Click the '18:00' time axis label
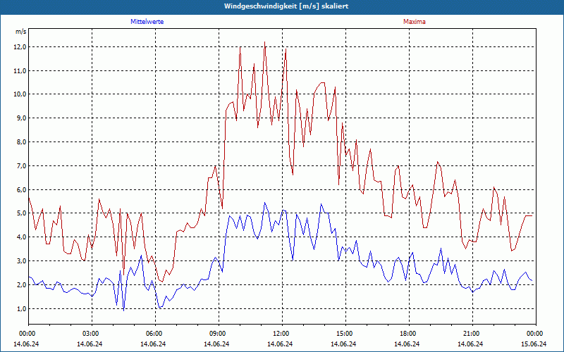Screen dimensions: 564x352 (x=409, y=334)
